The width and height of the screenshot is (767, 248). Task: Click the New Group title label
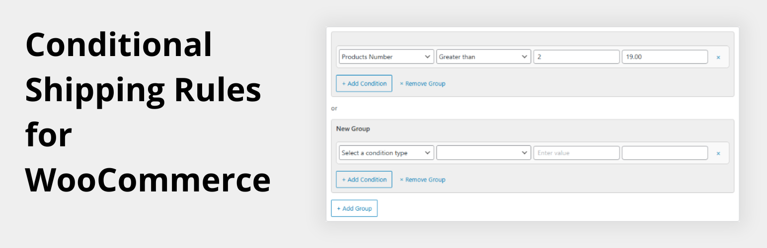[353, 129]
